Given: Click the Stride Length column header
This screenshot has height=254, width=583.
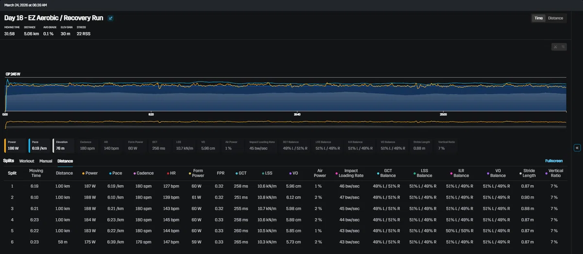Looking at the screenshot, I should [x=528, y=173].
